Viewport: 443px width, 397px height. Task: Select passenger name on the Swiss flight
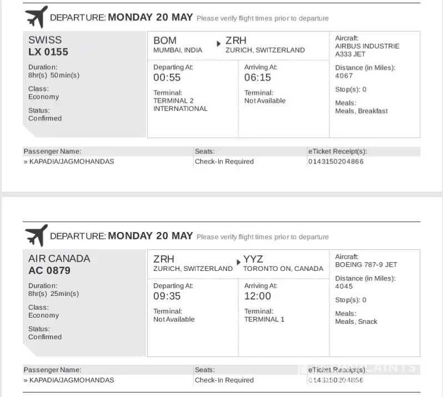[x=69, y=162]
